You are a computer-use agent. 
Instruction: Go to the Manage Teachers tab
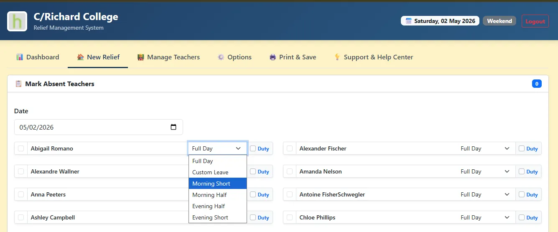pyautogui.click(x=168, y=57)
